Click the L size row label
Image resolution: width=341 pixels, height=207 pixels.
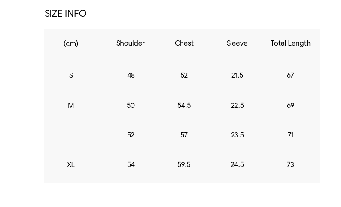[x=71, y=135]
